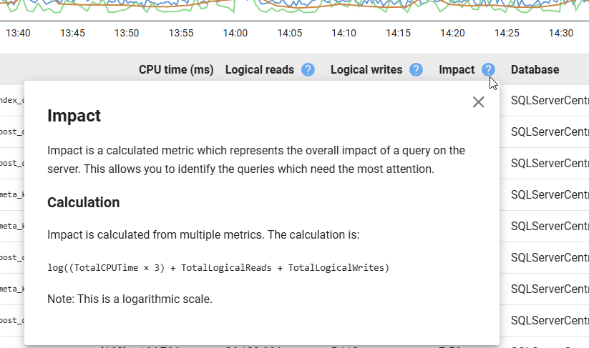589x348 pixels.
Task: Click the Impact column header label
Action: click(x=457, y=70)
